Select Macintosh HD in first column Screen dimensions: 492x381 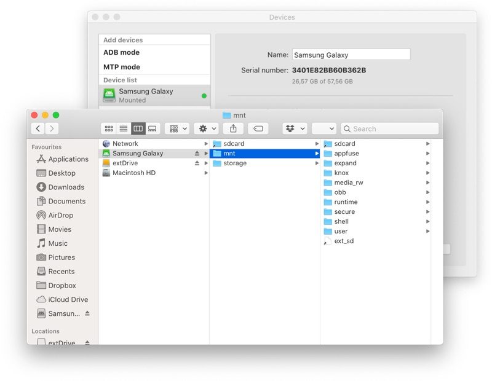click(154, 173)
